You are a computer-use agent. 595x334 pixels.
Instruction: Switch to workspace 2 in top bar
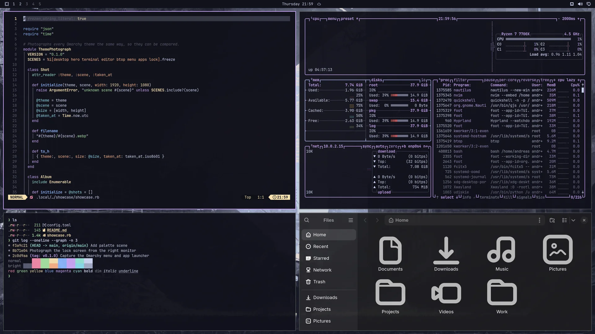20,4
